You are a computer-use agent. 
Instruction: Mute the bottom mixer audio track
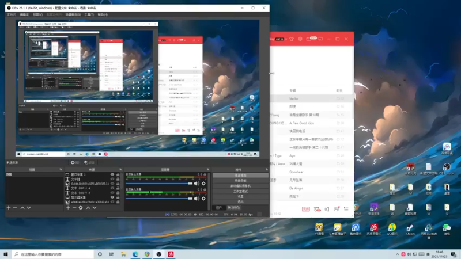pyautogui.click(x=197, y=199)
